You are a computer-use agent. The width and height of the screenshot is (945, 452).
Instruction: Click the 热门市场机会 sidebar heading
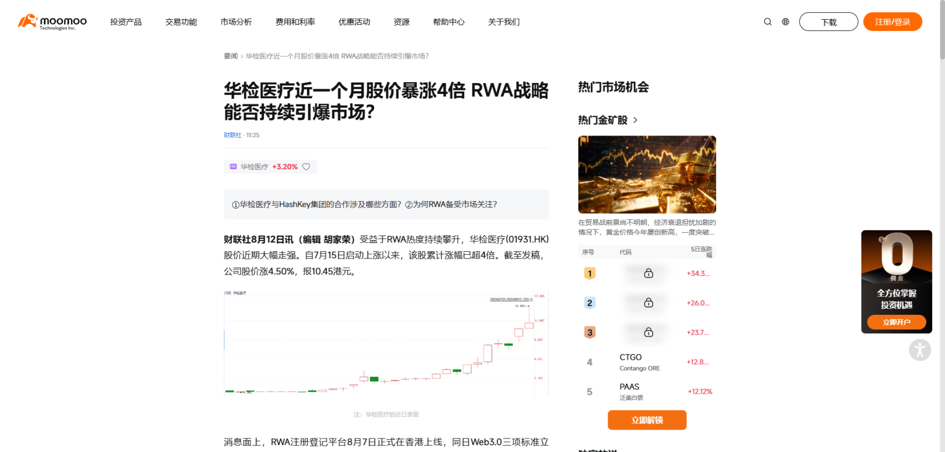(x=614, y=87)
